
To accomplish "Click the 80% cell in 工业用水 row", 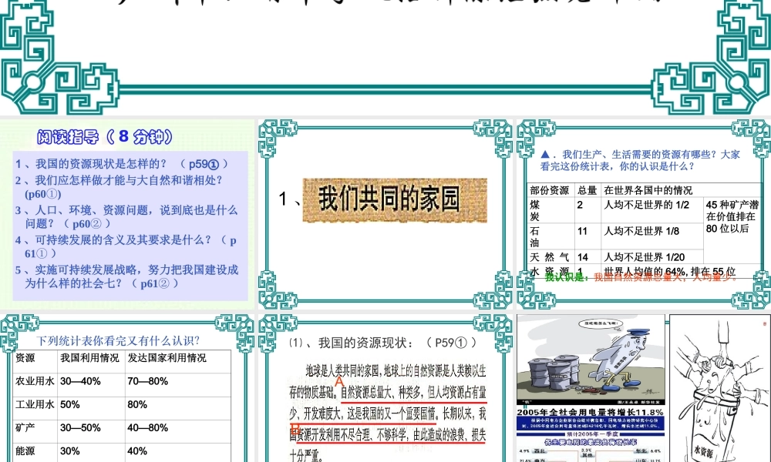I will click(x=137, y=404).
